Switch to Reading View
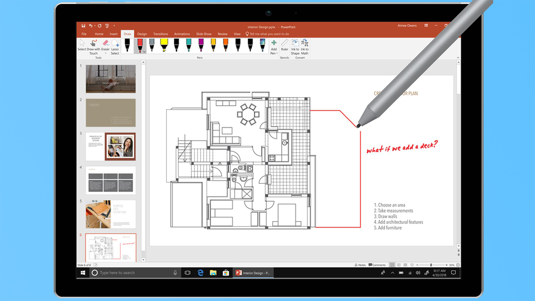Screen dimensions: 535x301 coord(405,265)
